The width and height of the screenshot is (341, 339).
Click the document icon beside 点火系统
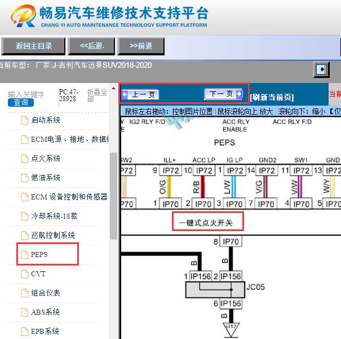[x=25, y=159]
